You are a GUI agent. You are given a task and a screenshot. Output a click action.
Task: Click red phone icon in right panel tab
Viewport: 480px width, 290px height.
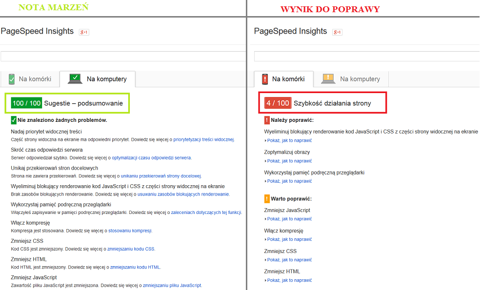pyautogui.click(x=265, y=79)
